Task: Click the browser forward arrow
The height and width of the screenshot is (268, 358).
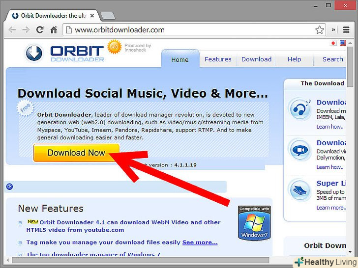Action: tap(26, 30)
